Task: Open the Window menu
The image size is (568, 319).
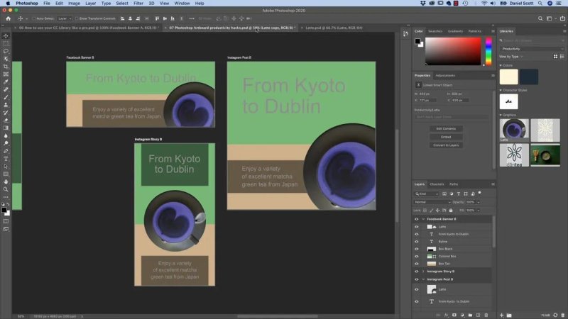Action: click(182, 4)
